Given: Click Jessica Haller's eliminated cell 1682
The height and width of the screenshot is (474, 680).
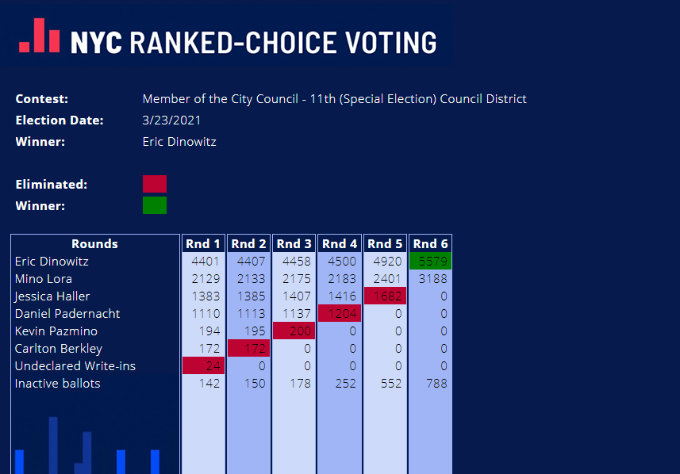Looking at the screenshot, I should 385,296.
